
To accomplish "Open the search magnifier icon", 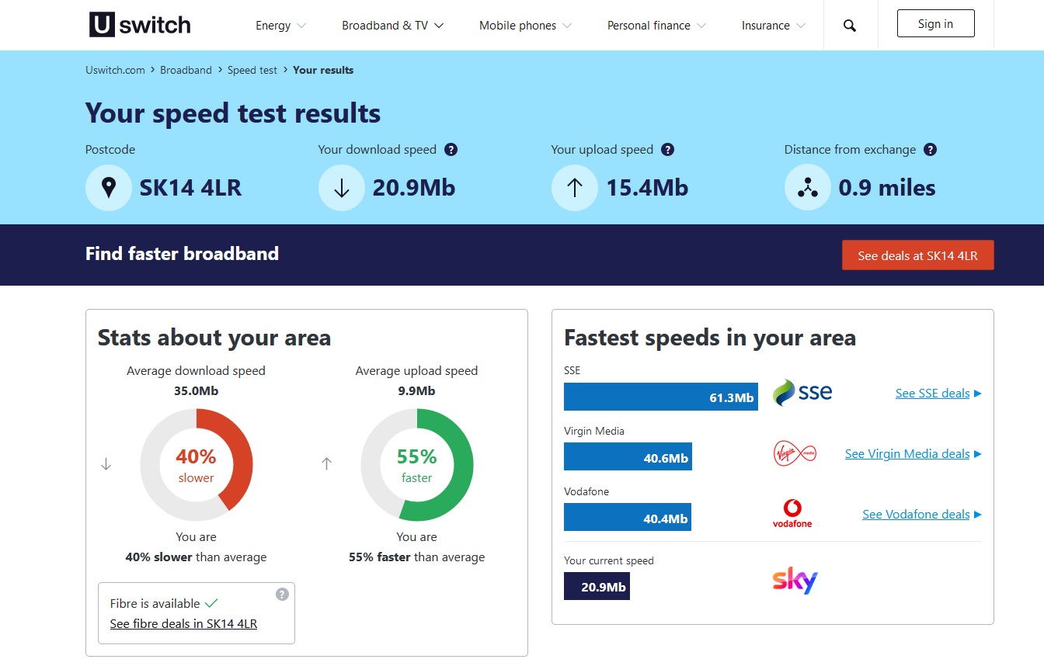I will tap(849, 25).
